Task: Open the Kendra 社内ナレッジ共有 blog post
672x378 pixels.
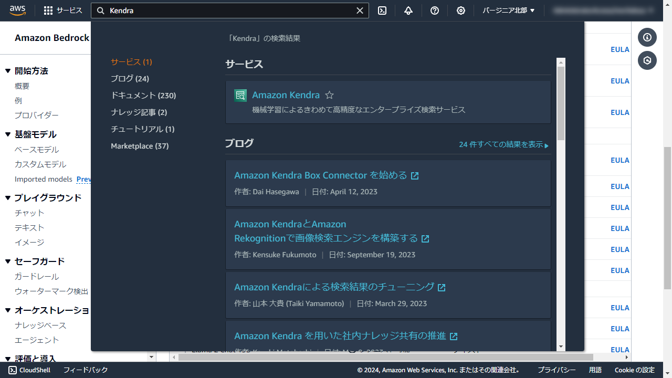Action: [x=340, y=336]
